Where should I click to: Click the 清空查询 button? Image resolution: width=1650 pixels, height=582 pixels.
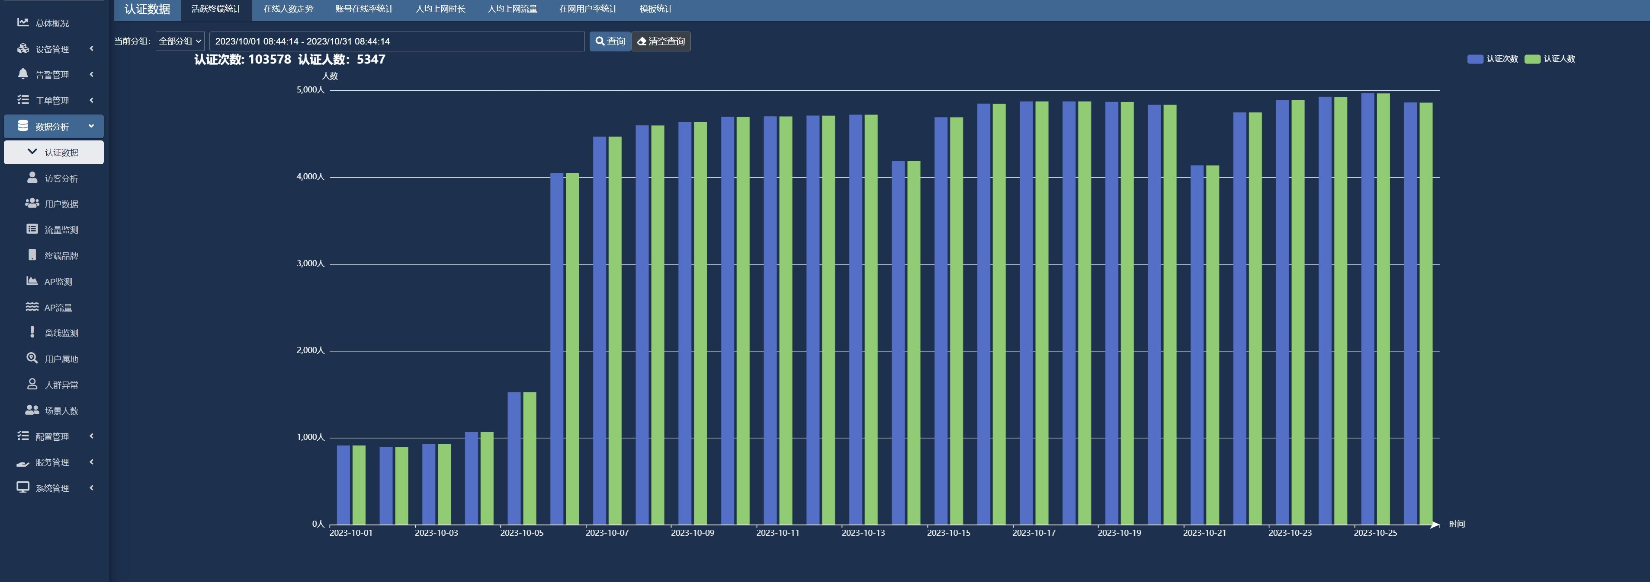click(661, 41)
